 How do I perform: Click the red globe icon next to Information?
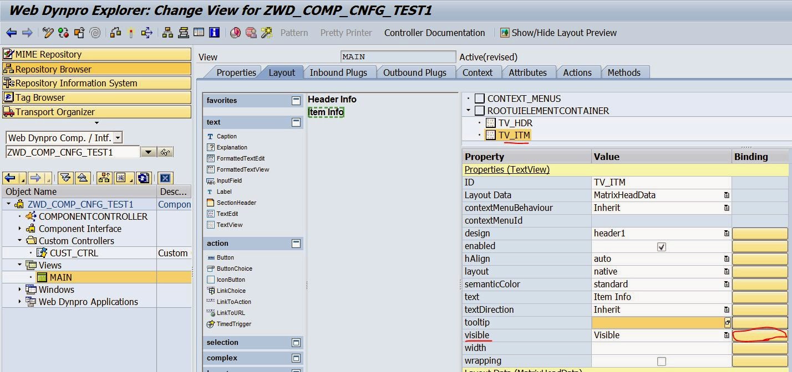click(235, 33)
